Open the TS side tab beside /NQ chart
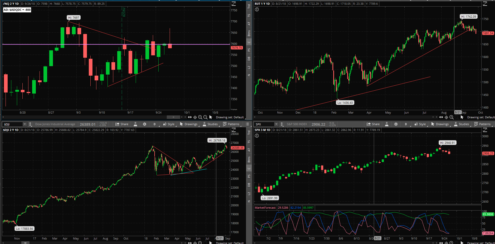The image size is (495, 244). tap(249, 16)
